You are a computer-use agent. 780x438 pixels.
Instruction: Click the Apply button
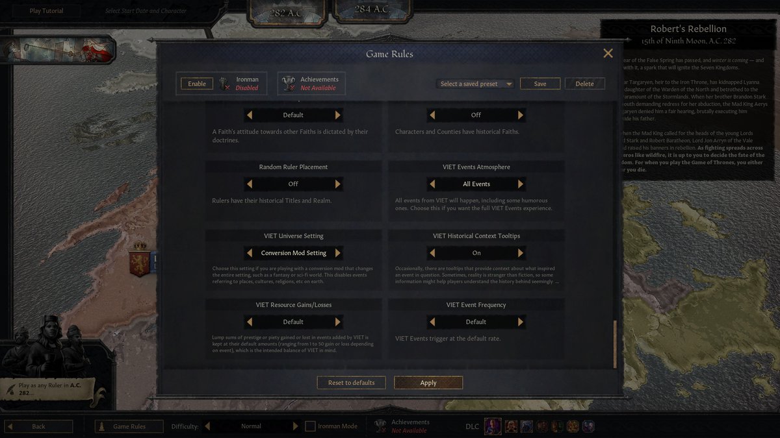[x=428, y=383]
